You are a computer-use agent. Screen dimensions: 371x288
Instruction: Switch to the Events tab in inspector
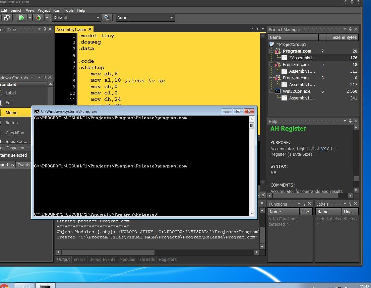(24, 165)
